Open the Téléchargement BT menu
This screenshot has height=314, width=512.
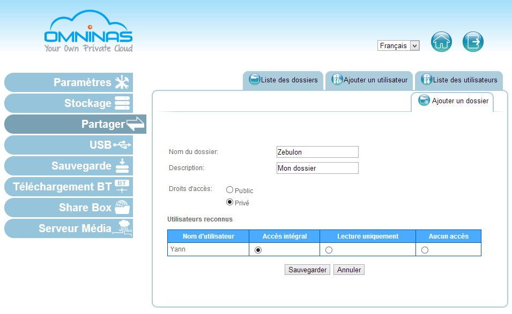(69, 186)
